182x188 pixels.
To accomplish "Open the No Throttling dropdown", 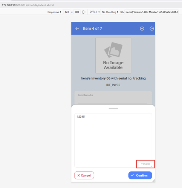I will pos(110,12).
